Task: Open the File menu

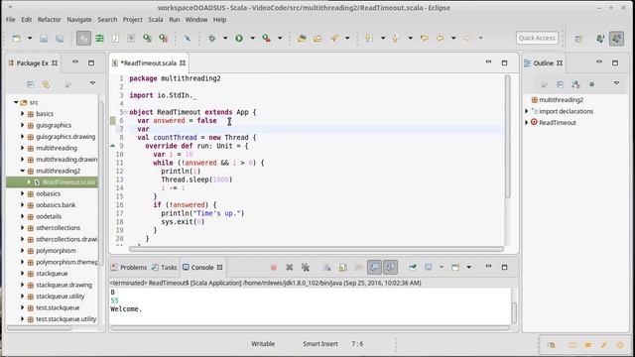Action: click(x=11, y=20)
